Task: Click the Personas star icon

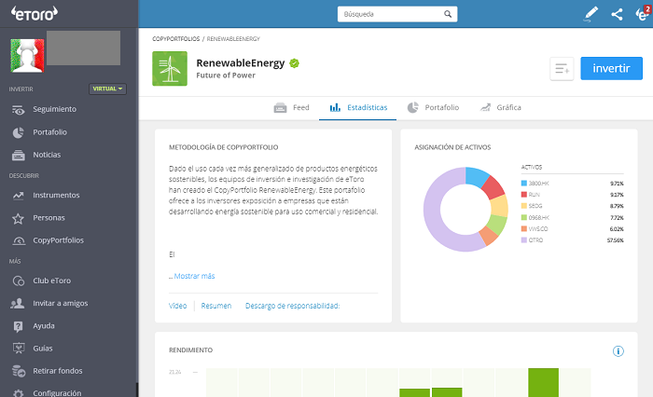Action: tap(18, 218)
